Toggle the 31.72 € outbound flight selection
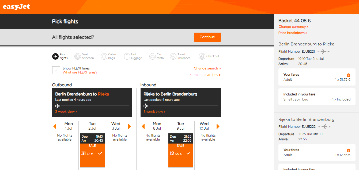 tap(92, 150)
